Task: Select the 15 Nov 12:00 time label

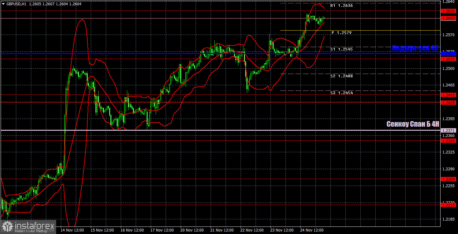Action: (102, 230)
